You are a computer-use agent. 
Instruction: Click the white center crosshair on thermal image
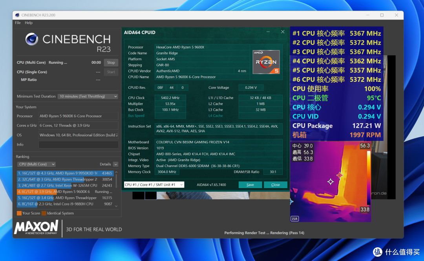(x=331, y=182)
